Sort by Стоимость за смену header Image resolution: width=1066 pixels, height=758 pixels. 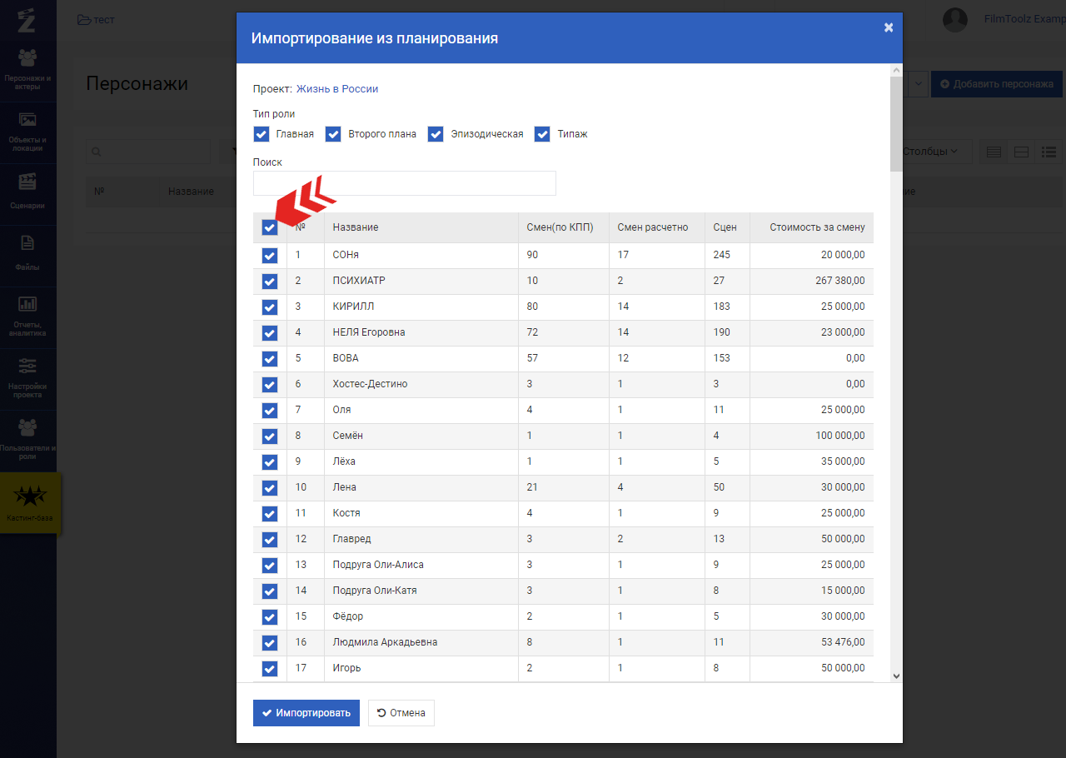pyautogui.click(x=812, y=227)
